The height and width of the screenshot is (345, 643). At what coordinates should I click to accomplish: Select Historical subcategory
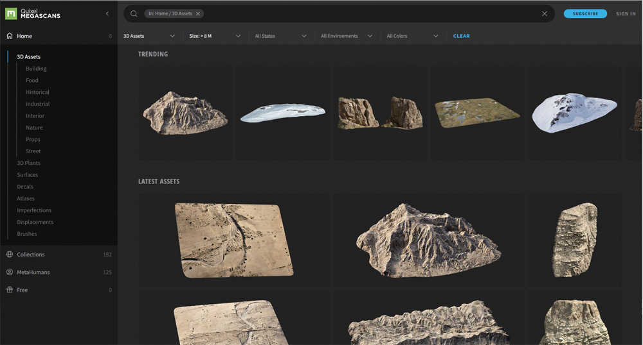[x=37, y=92]
